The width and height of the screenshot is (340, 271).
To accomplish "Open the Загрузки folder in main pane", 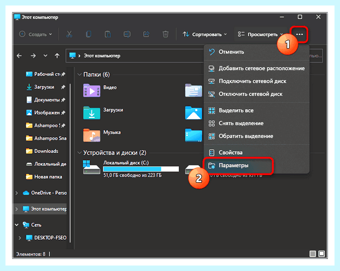I will pyautogui.click(x=92, y=113).
